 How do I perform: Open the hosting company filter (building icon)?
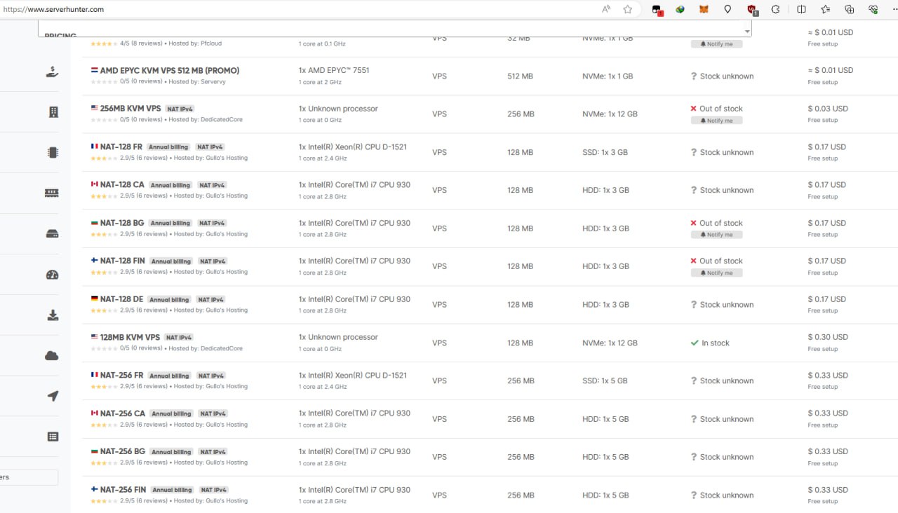[53, 112]
